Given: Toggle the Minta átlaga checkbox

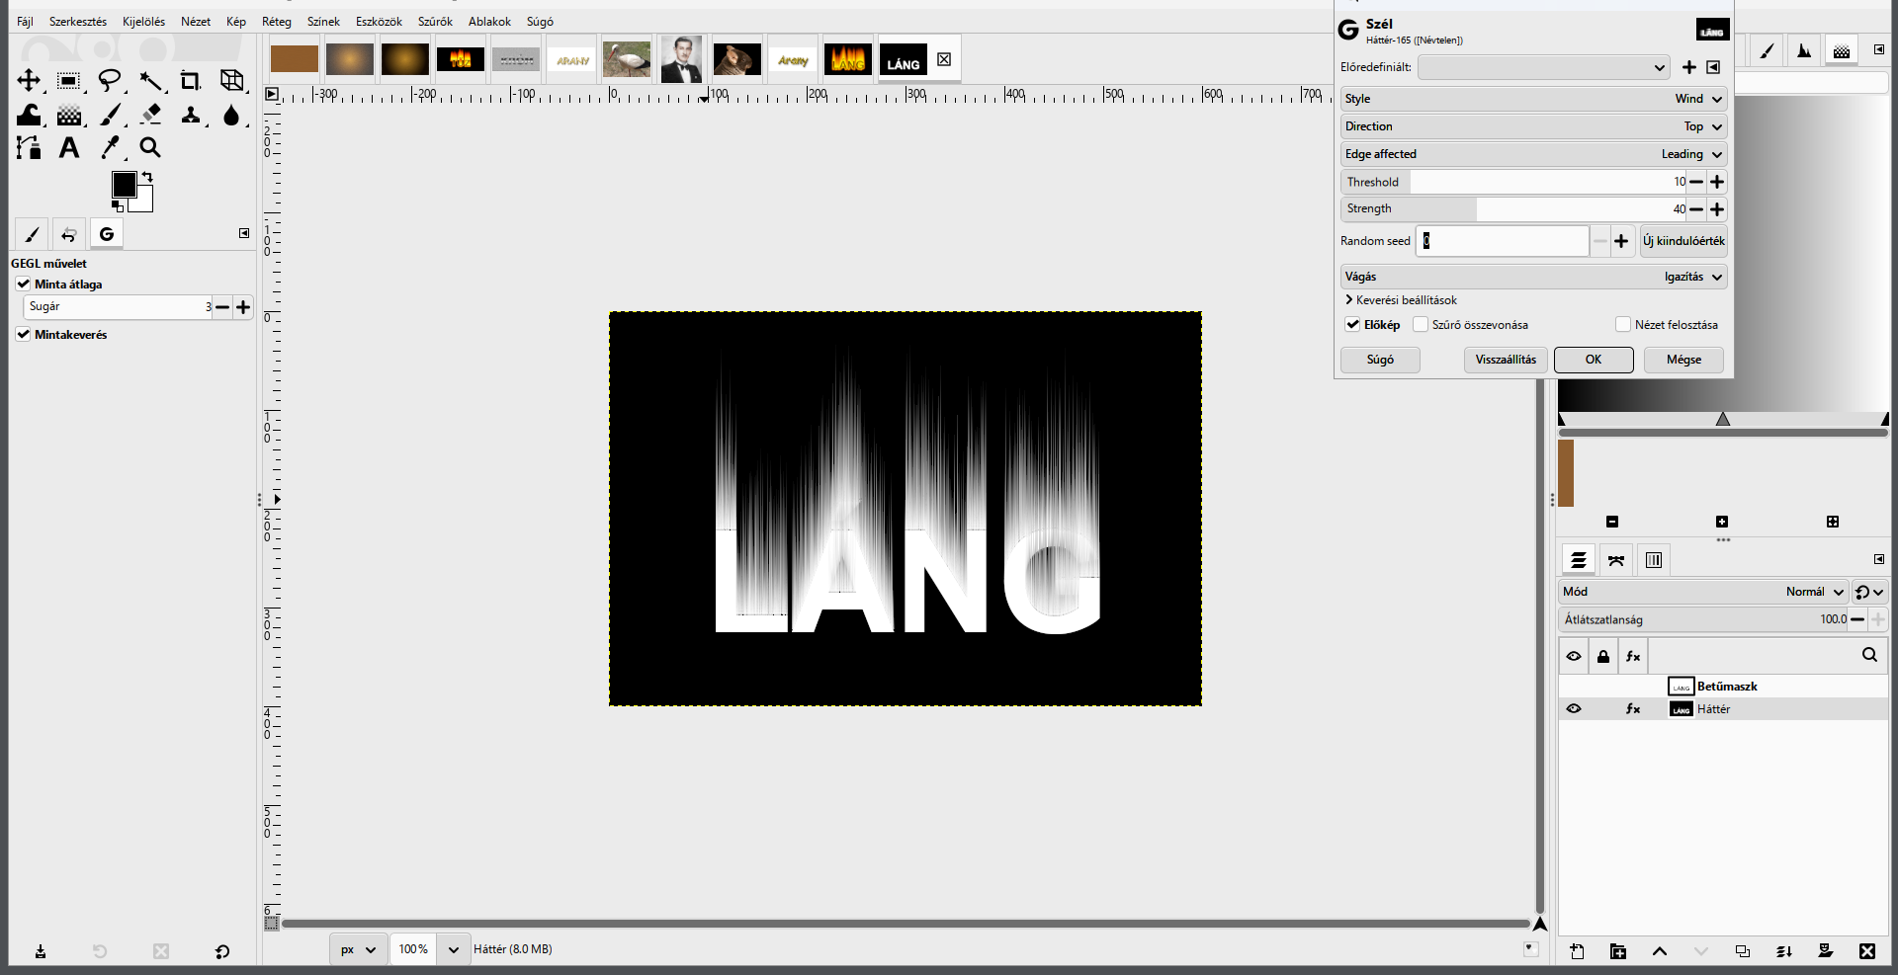Looking at the screenshot, I should pos(23,284).
